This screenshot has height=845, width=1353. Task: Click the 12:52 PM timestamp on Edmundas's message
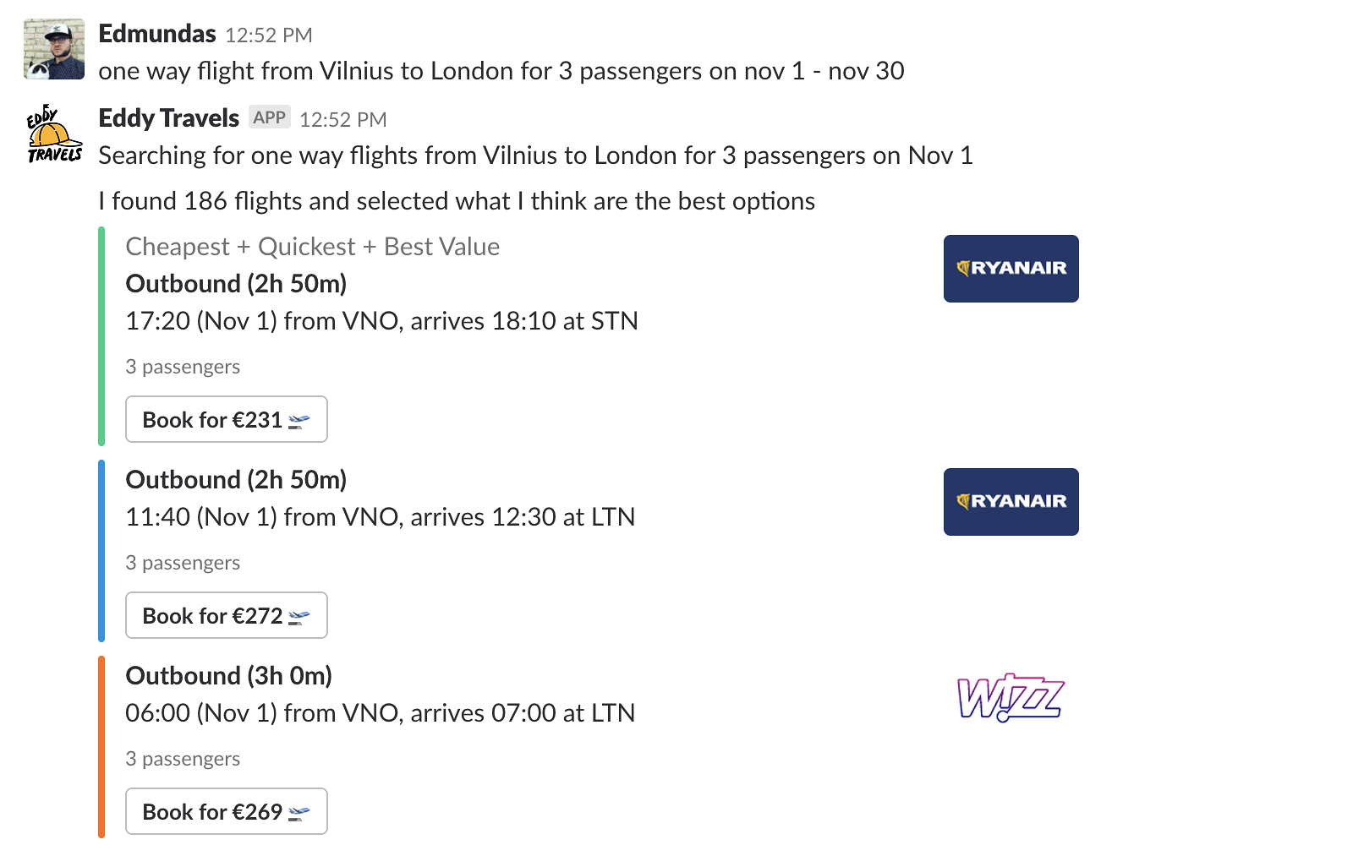pyautogui.click(x=268, y=35)
